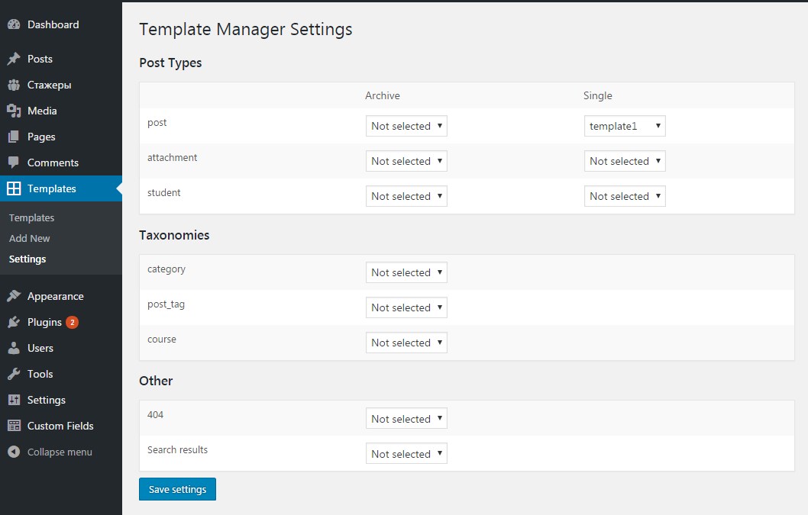Click the Comments speech bubble icon

[14, 163]
